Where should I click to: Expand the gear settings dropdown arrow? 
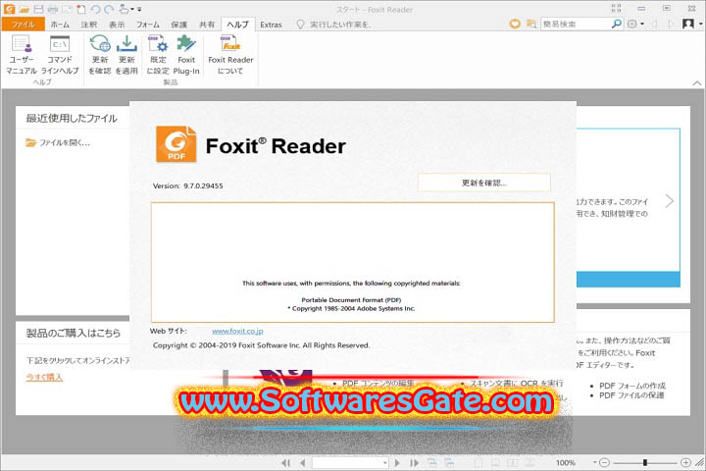pos(642,24)
